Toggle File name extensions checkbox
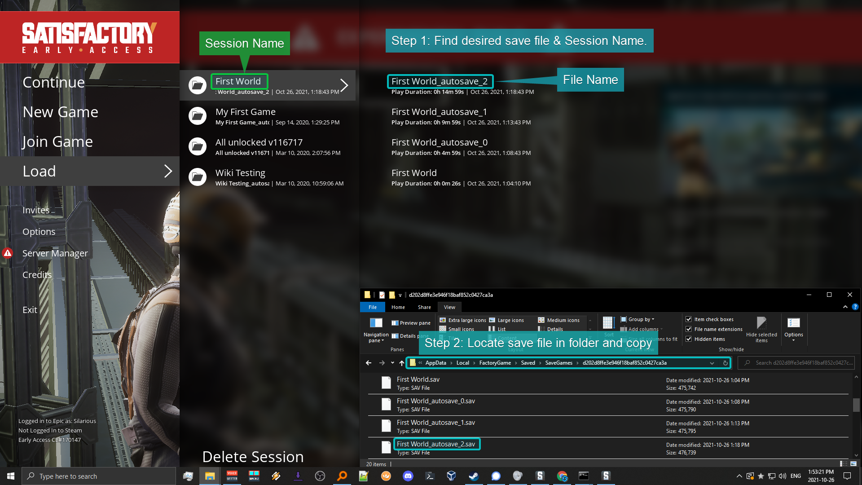The width and height of the screenshot is (862, 485). pos(689,329)
